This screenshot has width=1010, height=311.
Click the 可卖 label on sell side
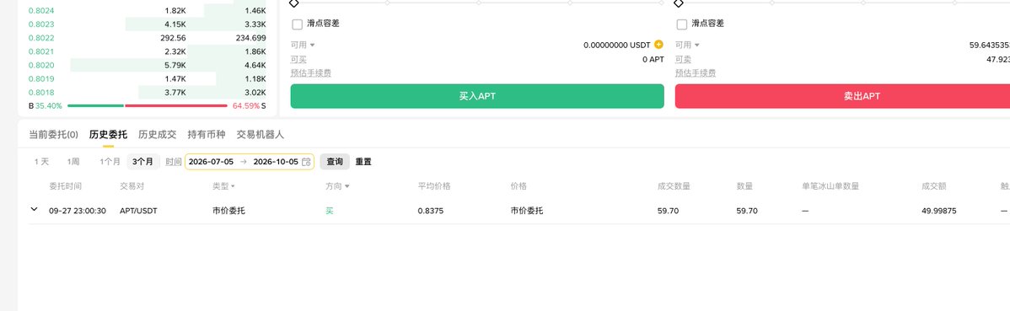click(683, 59)
